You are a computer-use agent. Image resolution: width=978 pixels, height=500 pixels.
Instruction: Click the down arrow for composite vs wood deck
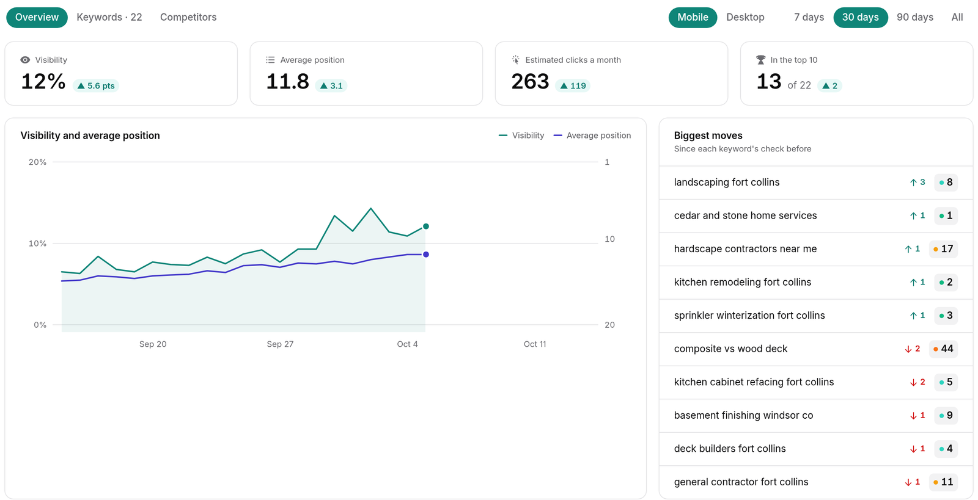point(908,349)
